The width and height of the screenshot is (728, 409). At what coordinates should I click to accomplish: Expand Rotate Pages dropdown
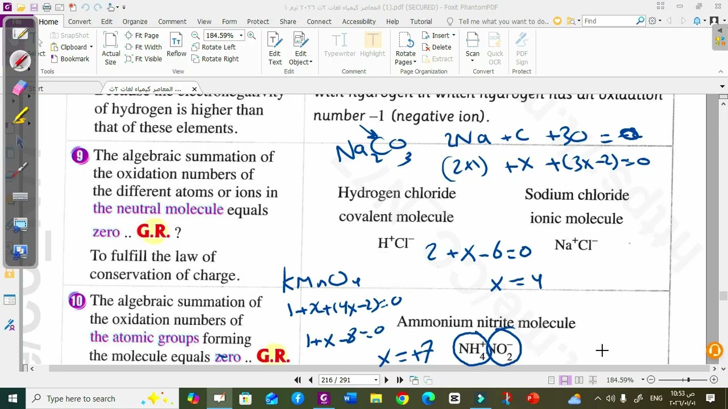pyautogui.click(x=415, y=62)
